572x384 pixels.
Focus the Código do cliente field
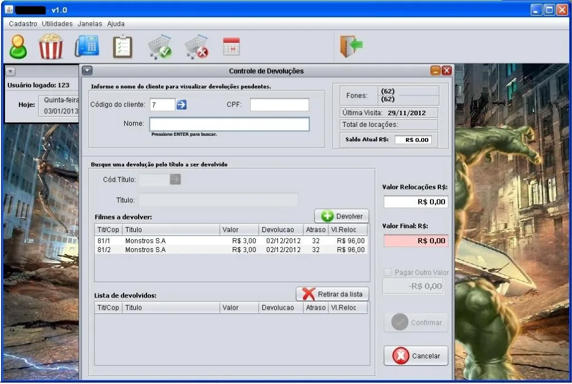coord(162,105)
